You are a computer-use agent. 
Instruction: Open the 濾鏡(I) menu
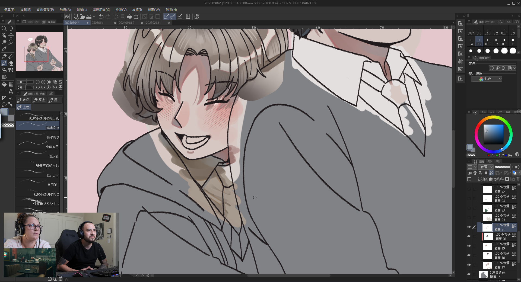click(x=137, y=9)
